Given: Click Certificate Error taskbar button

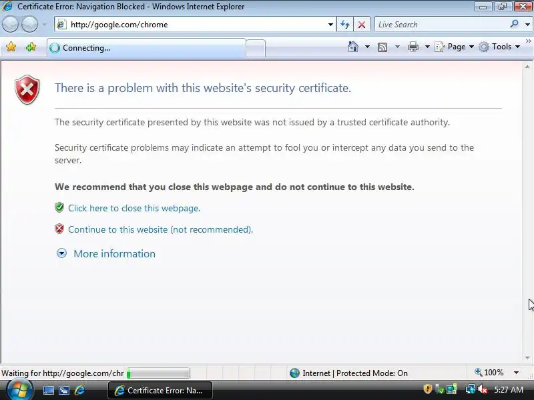Looking at the screenshot, I should (x=160, y=390).
